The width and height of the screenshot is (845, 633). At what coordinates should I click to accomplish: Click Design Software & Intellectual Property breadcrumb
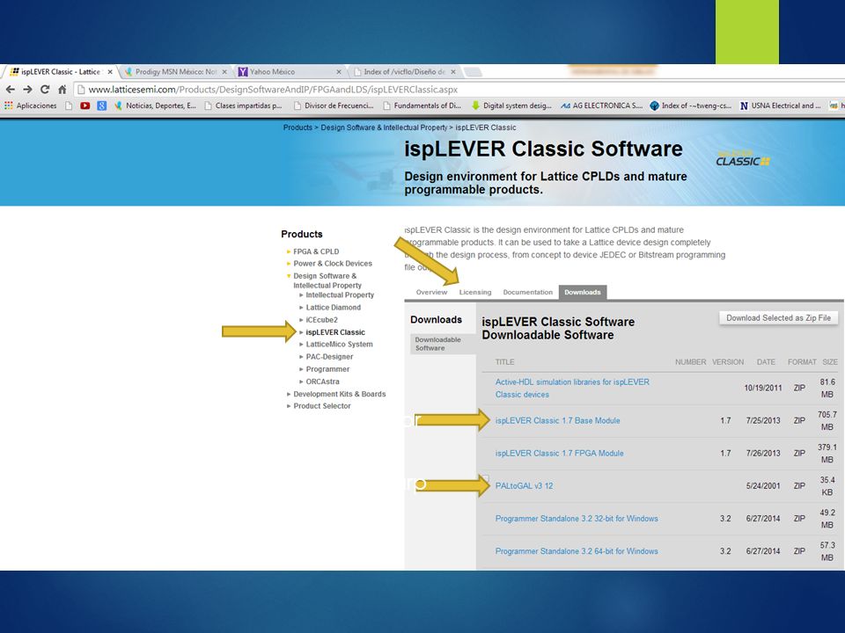(x=384, y=127)
